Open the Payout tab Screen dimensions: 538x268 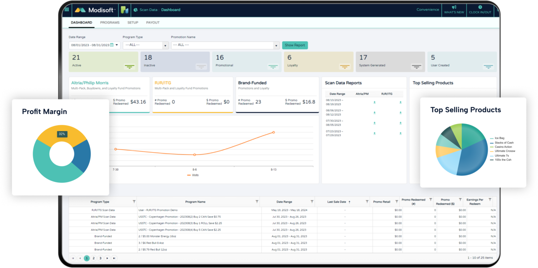point(153,22)
